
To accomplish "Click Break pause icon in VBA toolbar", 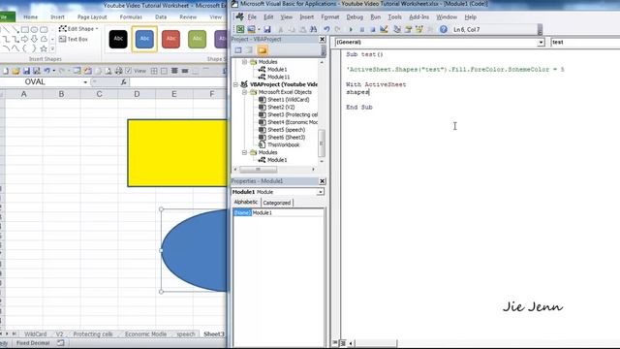I will click(x=361, y=29).
